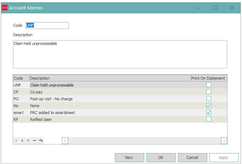Image resolution: width=242 pixels, height=164 pixels.
Task: Click the Cancel button
Action: 192,158
